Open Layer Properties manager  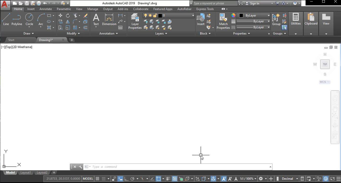pos(135,21)
